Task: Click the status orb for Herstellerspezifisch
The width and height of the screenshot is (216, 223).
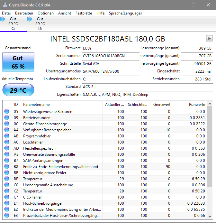Action: (7, 148)
